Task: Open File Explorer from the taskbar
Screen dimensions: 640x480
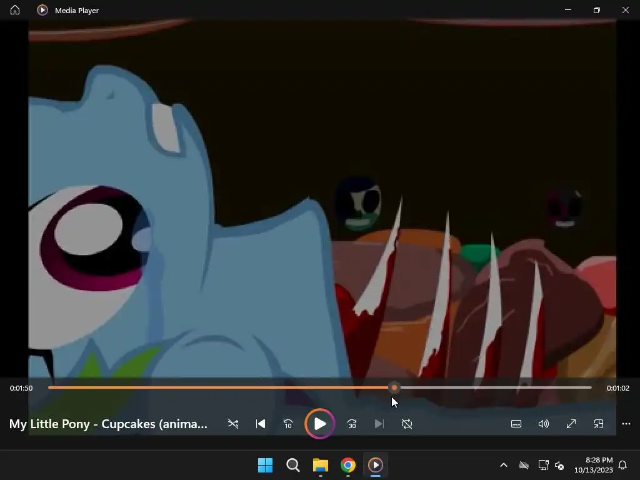Action: pyautogui.click(x=321, y=465)
